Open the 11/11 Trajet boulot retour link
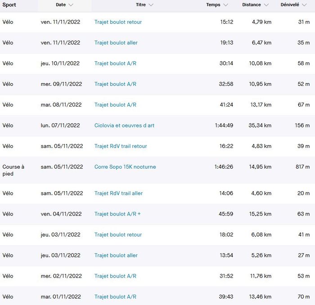Viewport: 315px width, 305px height. coord(118,22)
